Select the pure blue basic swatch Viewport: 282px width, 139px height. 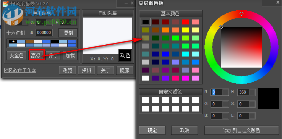[165, 54]
